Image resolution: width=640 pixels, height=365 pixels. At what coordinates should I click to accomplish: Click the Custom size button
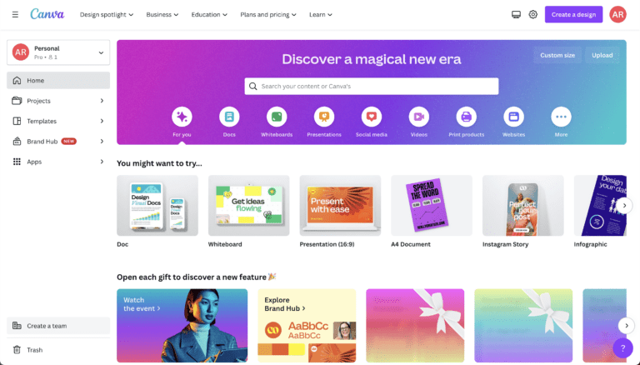pos(557,55)
